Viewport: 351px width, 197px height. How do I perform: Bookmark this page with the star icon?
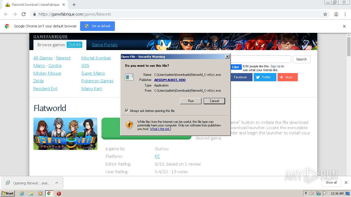coord(325,14)
